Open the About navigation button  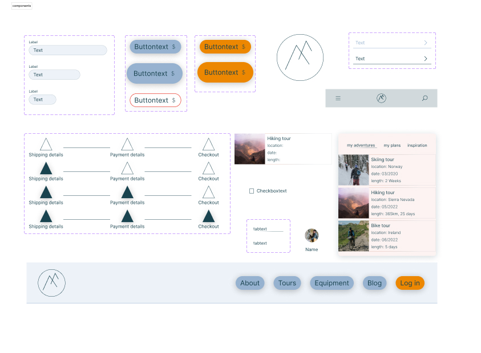click(x=250, y=283)
